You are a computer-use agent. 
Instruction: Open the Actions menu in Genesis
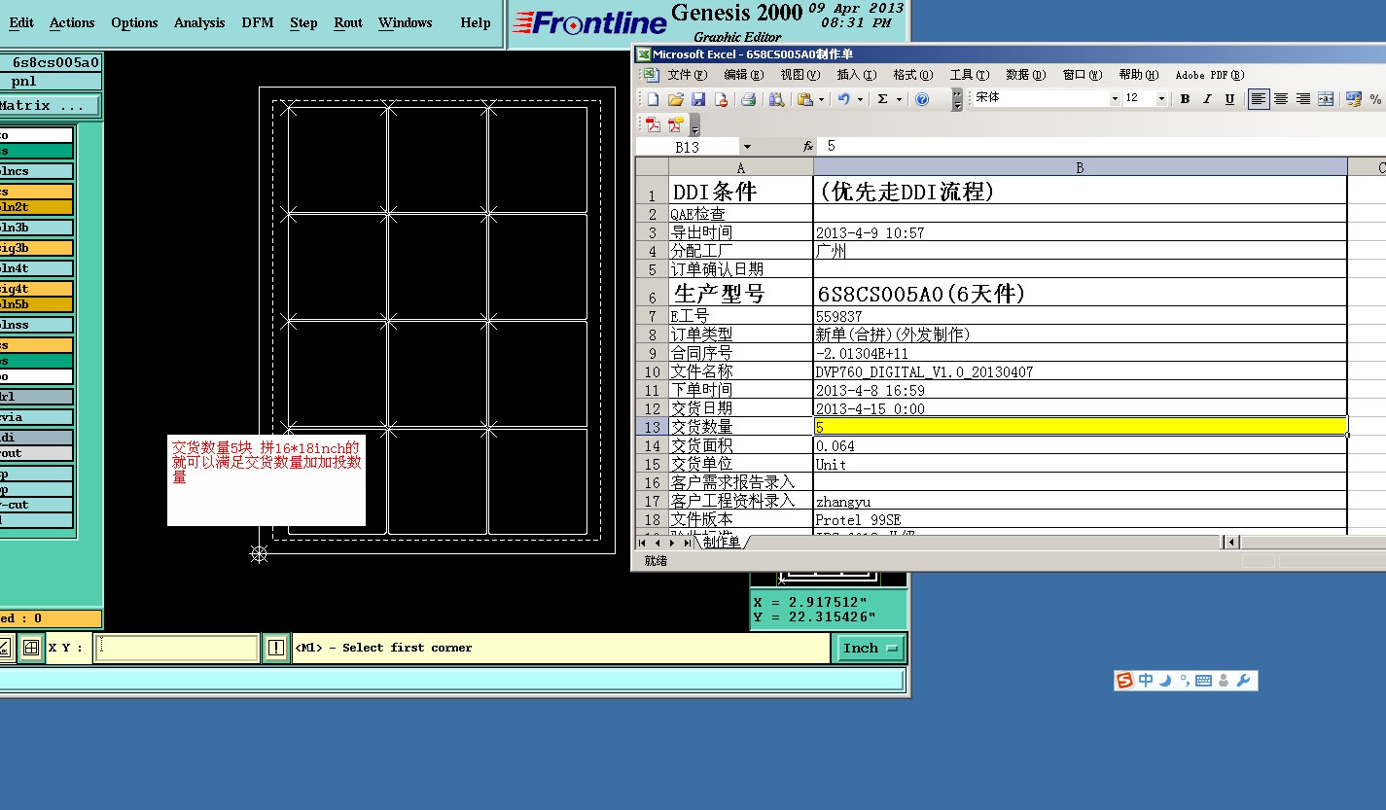[72, 22]
